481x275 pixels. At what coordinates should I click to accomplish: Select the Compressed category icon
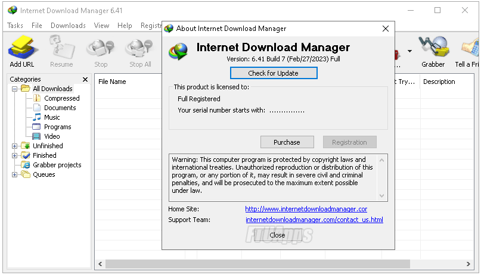coord(37,98)
